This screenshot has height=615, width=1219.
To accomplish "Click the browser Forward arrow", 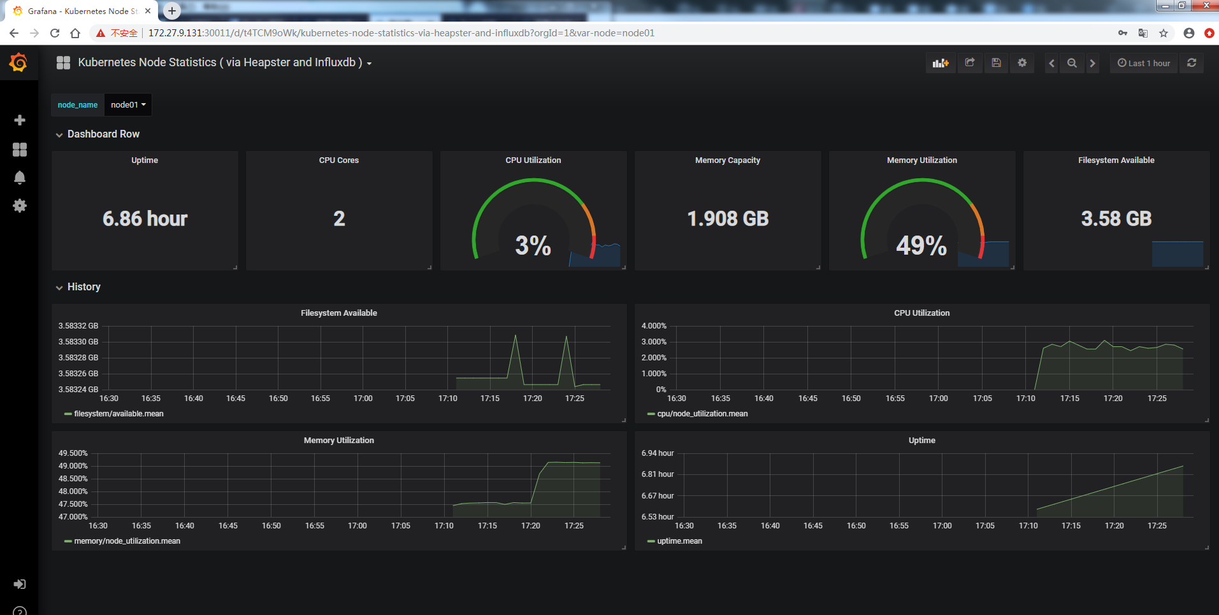I will (x=34, y=33).
